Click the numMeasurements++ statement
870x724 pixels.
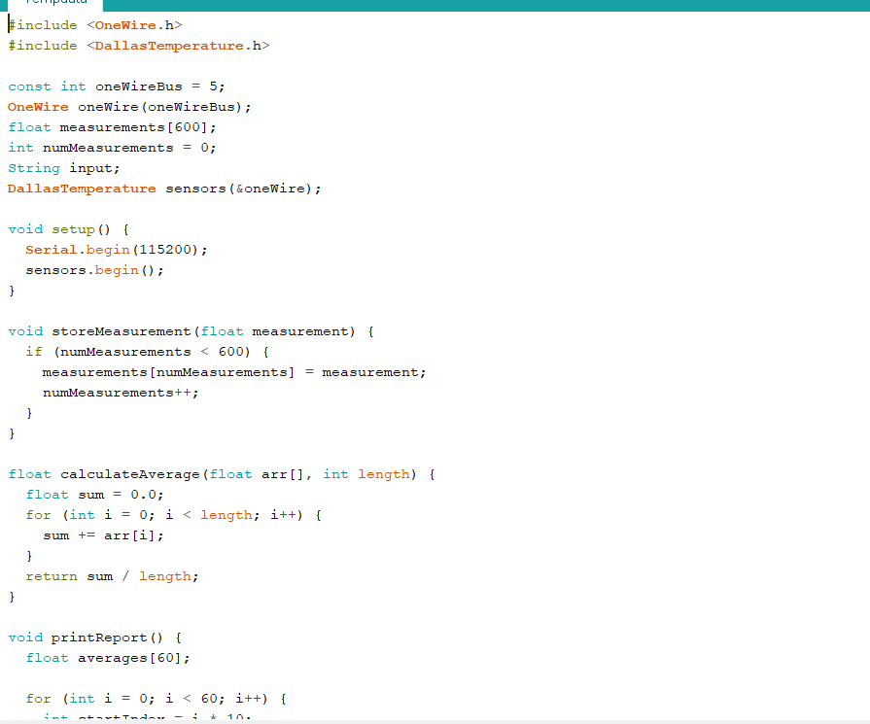(120, 393)
